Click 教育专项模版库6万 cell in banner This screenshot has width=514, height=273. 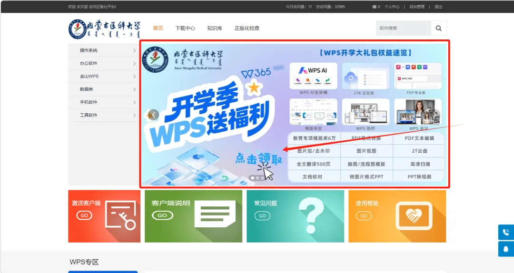(x=315, y=138)
